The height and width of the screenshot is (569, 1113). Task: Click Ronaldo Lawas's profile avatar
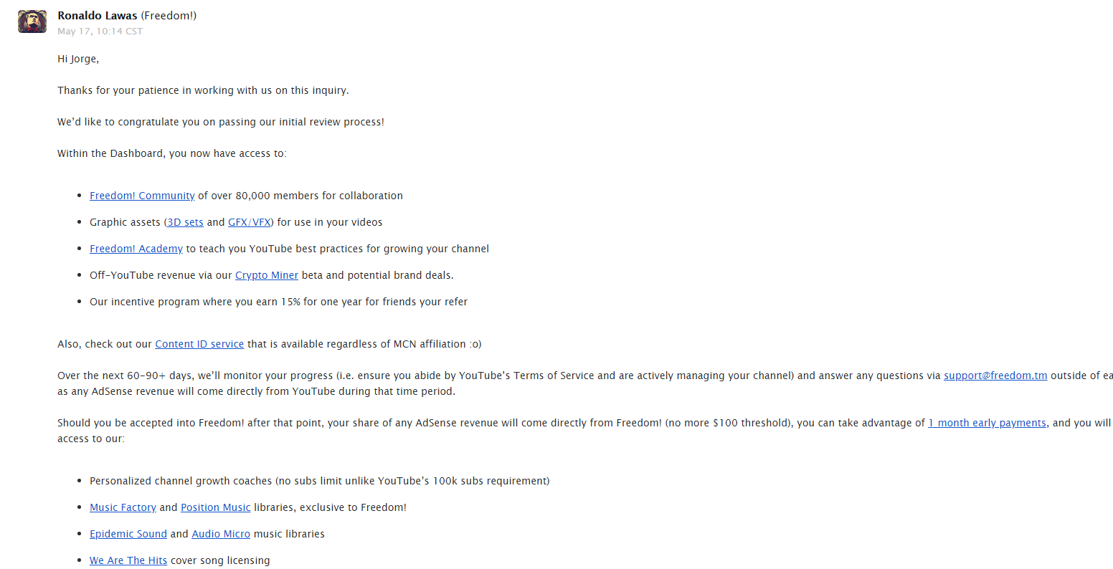(32, 21)
